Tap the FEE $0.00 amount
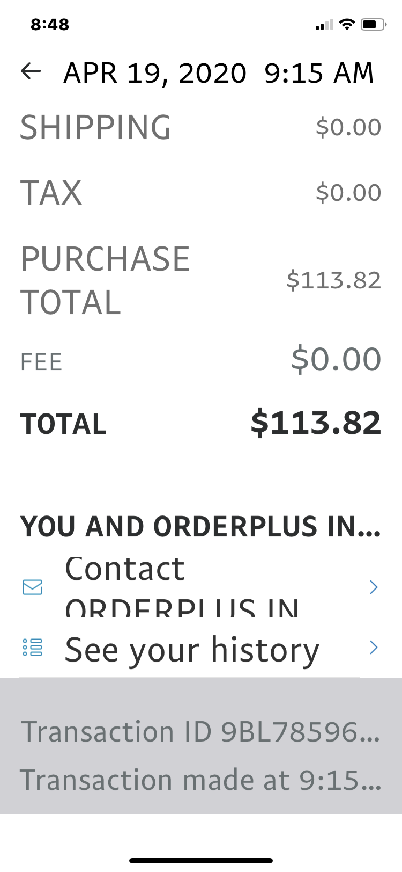The height and width of the screenshot is (872, 402). pos(336,359)
